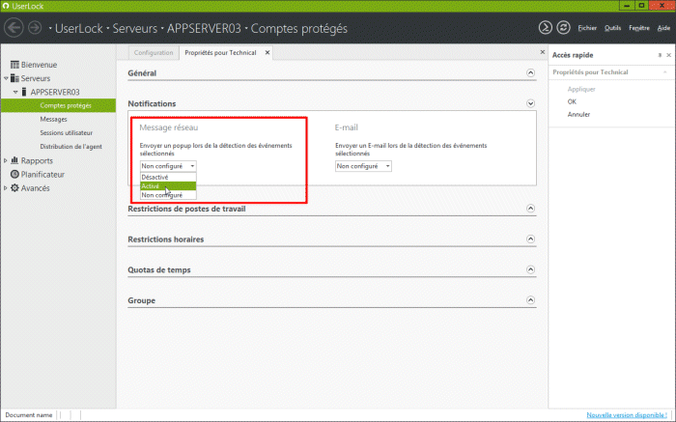Expand the Restrictions horaires section

[531, 239]
